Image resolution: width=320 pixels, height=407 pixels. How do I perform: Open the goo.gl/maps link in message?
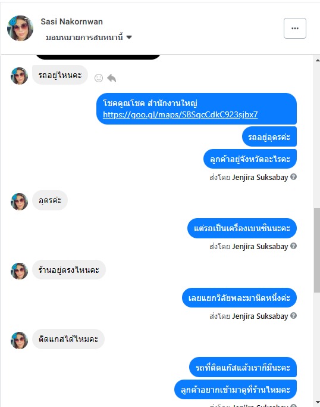point(180,114)
